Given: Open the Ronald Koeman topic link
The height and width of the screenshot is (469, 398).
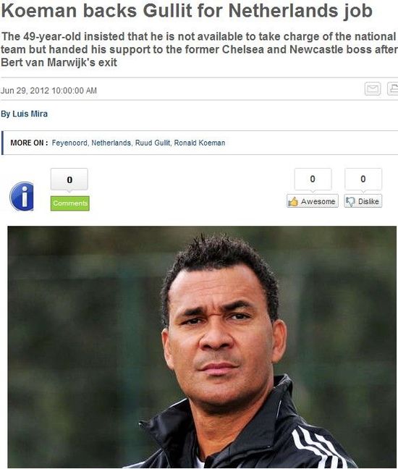Looking at the screenshot, I should click(x=200, y=143).
